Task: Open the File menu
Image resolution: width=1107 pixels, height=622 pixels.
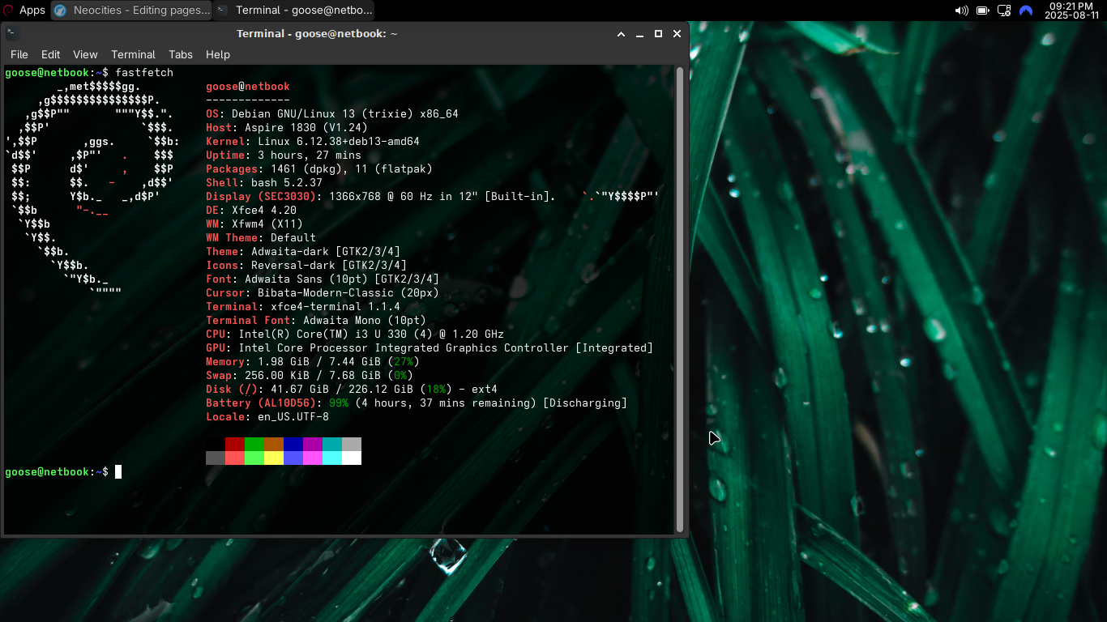Action: click(19, 54)
